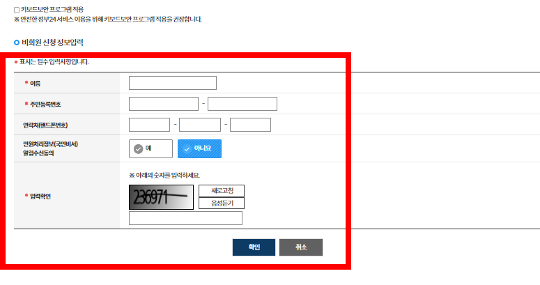
Task: Select 예 for 알림수신동의
Action: [x=151, y=148]
